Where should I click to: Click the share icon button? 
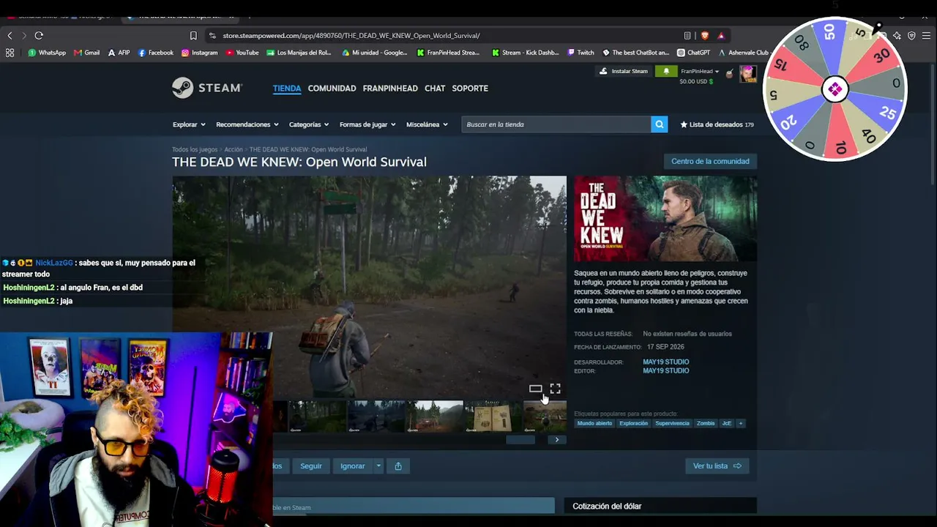[398, 466]
